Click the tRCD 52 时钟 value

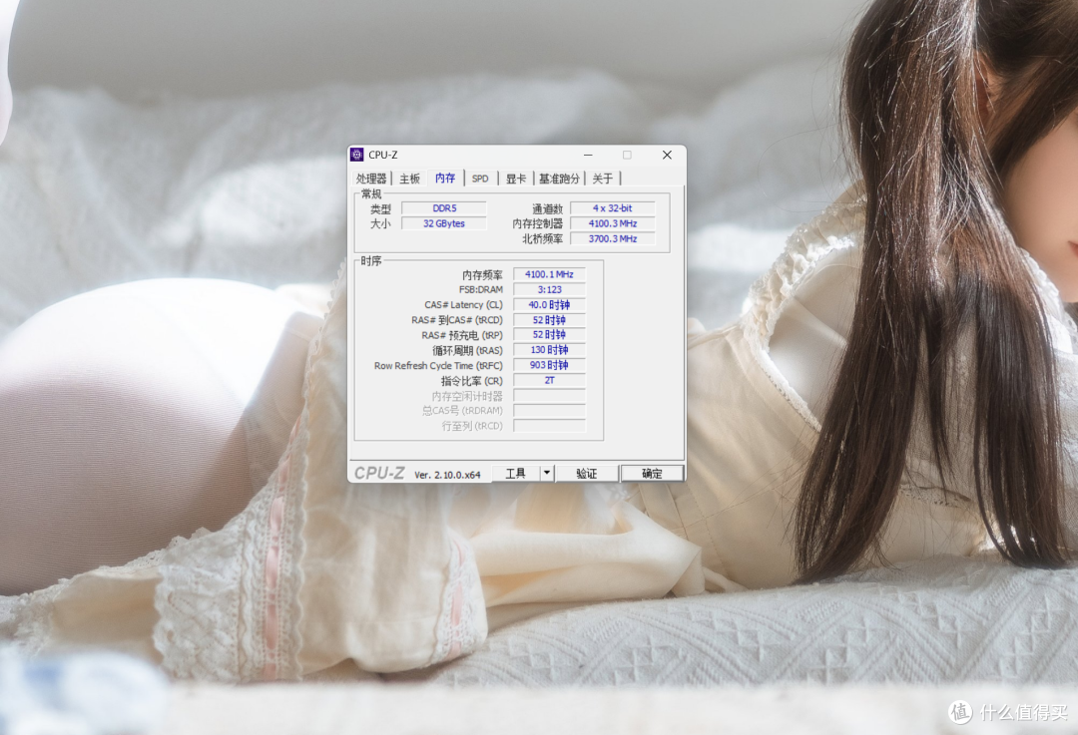549,319
